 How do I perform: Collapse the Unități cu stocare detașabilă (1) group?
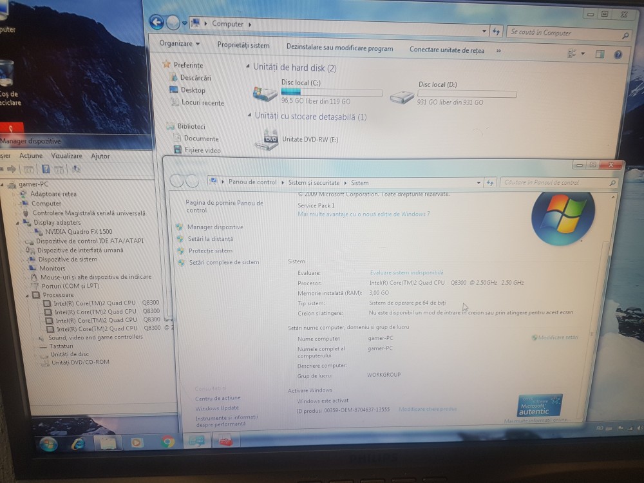(x=249, y=116)
